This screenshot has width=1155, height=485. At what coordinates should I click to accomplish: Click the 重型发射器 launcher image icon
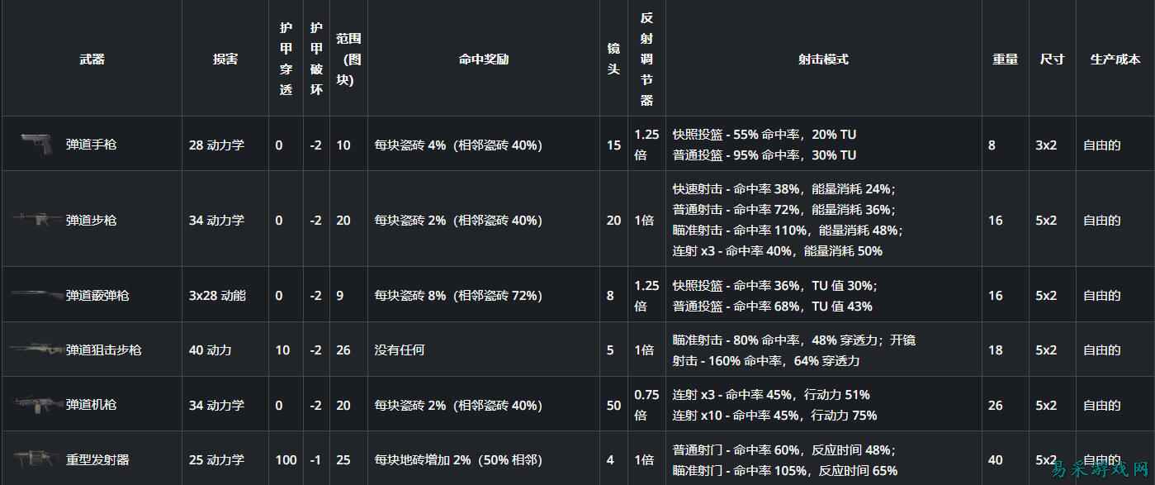click(x=34, y=459)
